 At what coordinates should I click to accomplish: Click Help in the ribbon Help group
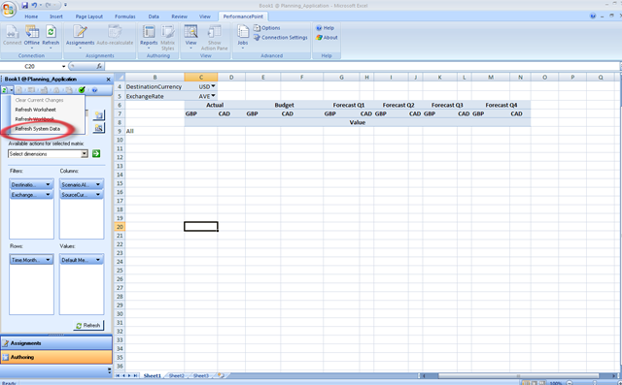(325, 28)
